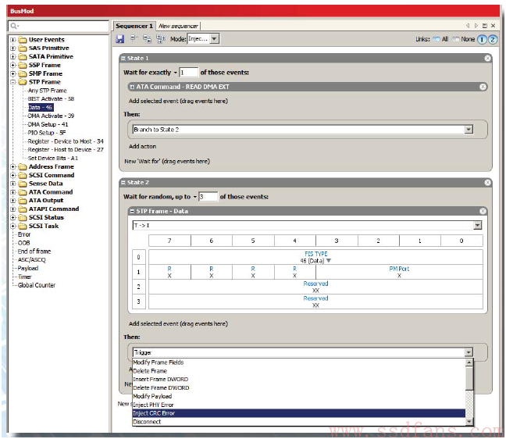Click the State 1 event count field
Screen dimensions: 506x439
[189, 73]
